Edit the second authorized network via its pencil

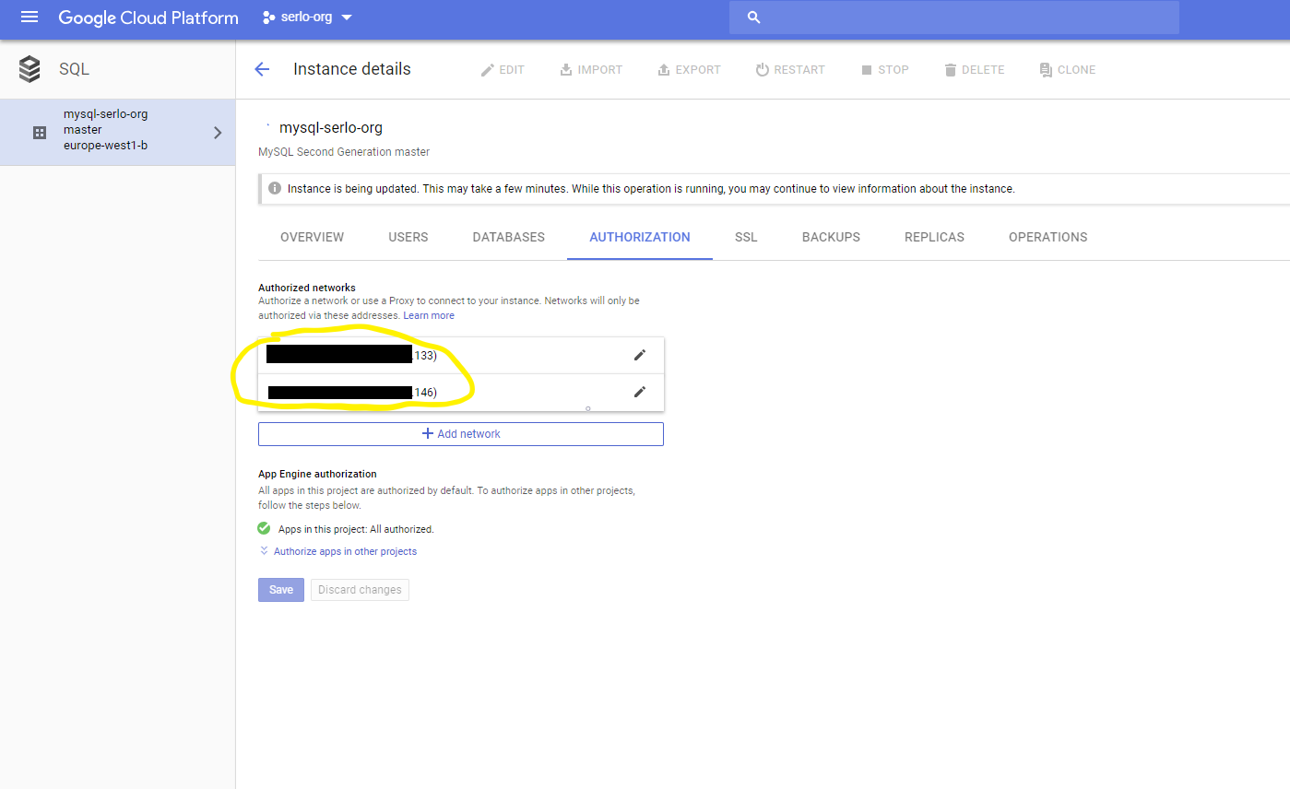point(640,391)
